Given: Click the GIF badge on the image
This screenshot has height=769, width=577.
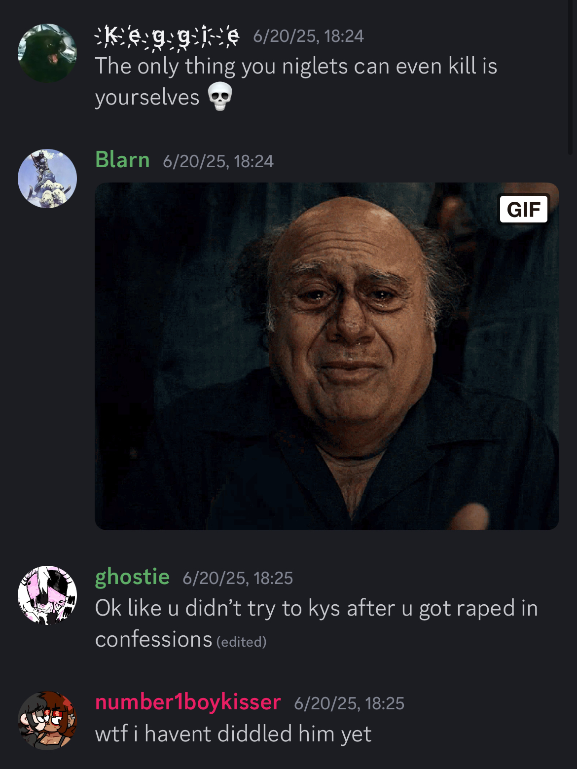Looking at the screenshot, I should pyautogui.click(x=524, y=209).
